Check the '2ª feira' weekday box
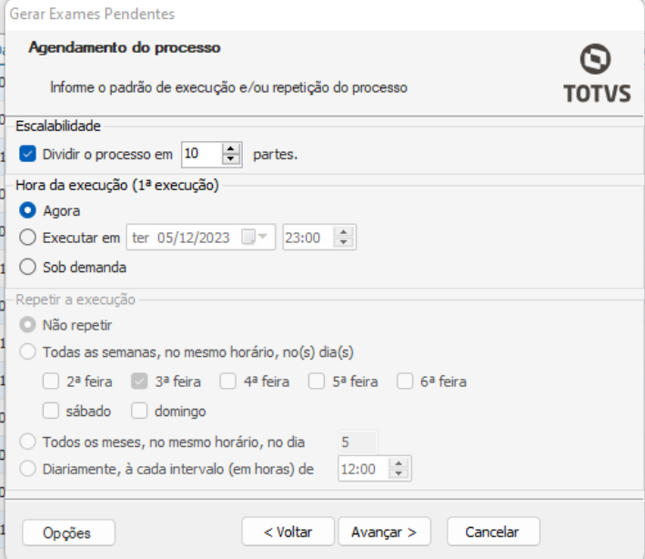Image resolution: width=645 pixels, height=559 pixels. (x=51, y=381)
